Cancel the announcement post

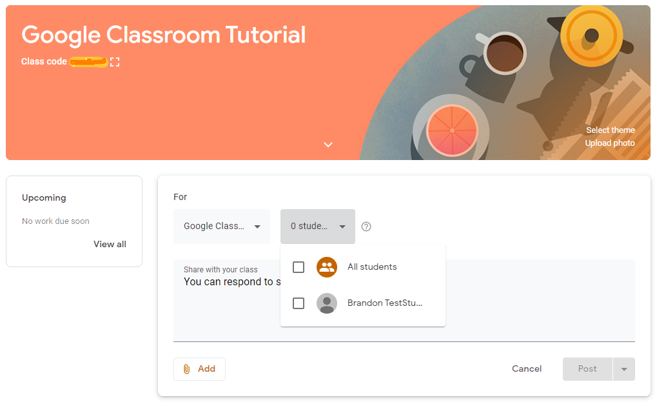[x=527, y=369]
